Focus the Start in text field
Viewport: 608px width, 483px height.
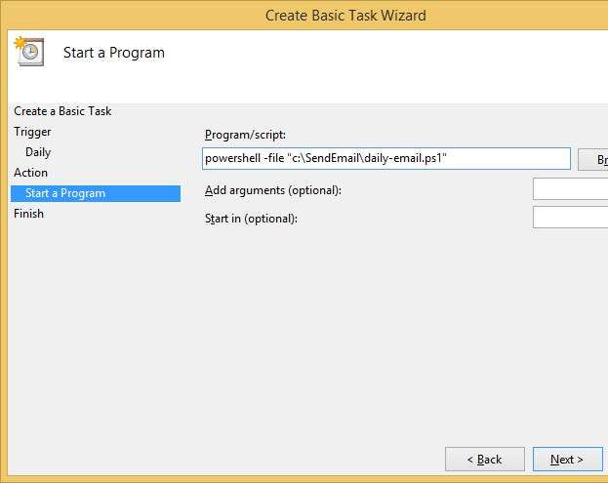571,218
